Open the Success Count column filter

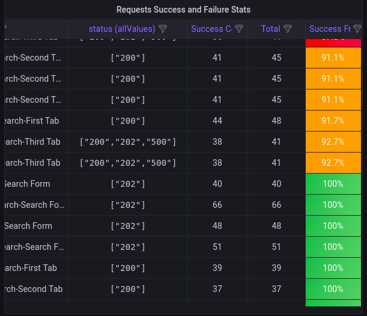click(x=239, y=29)
